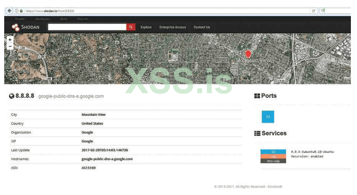Viewport: 357px width, 195px height.
Task: Submit search with the red magnifier button
Action: (x=131, y=27)
